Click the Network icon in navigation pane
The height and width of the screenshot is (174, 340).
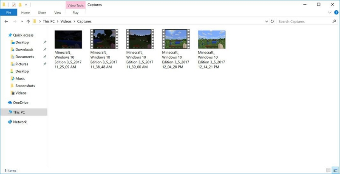point(10,122)
